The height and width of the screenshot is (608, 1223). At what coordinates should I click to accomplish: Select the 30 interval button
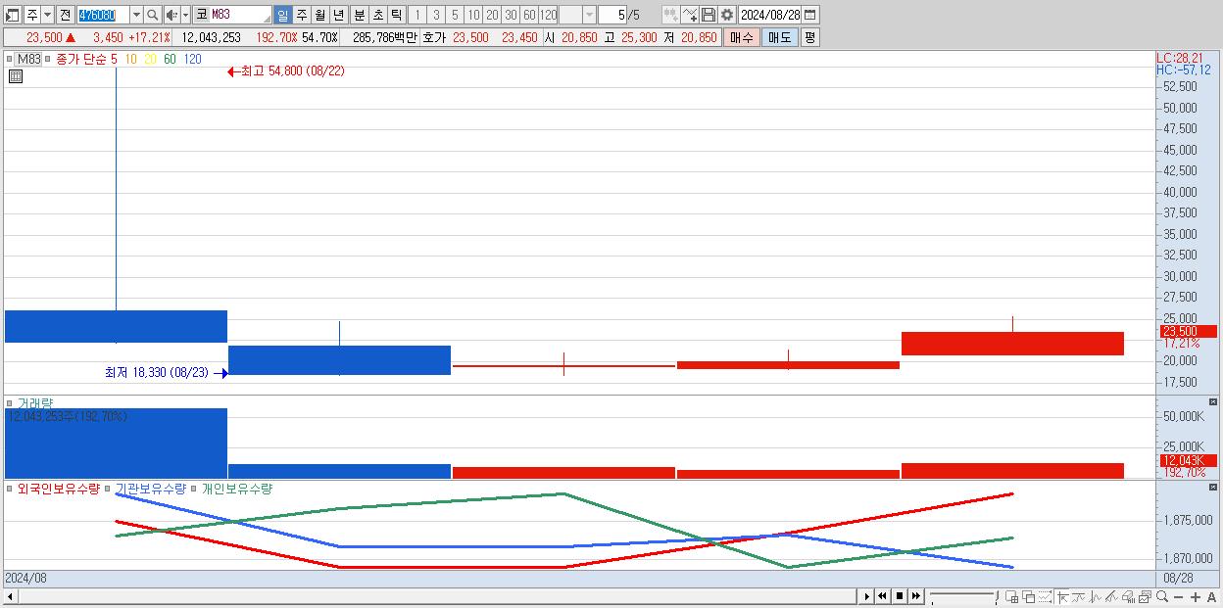(511, 15)
